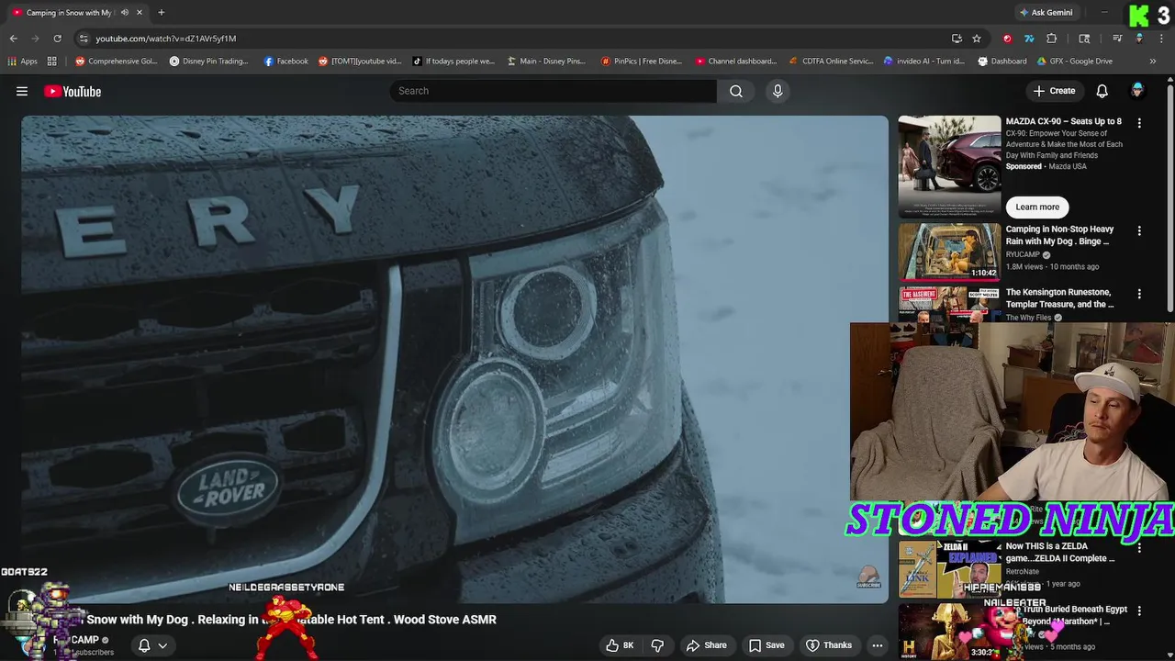Click in the YouTube search field
Image resolution: width=1175 pixels, height=661 pixels.
(x=554, y=91)
